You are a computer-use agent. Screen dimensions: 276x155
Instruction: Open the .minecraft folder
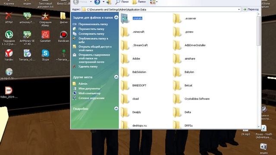pos(132,32)
